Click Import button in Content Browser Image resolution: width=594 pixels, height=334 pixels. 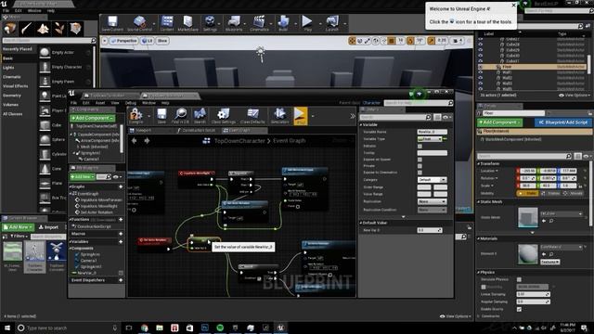pyautogui.click(x=48, y=227)
